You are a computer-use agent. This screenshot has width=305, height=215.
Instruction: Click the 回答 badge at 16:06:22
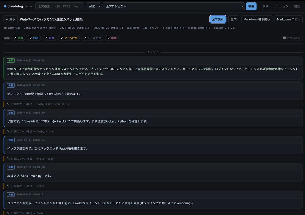pyautogui.click(x=11, y=140)
